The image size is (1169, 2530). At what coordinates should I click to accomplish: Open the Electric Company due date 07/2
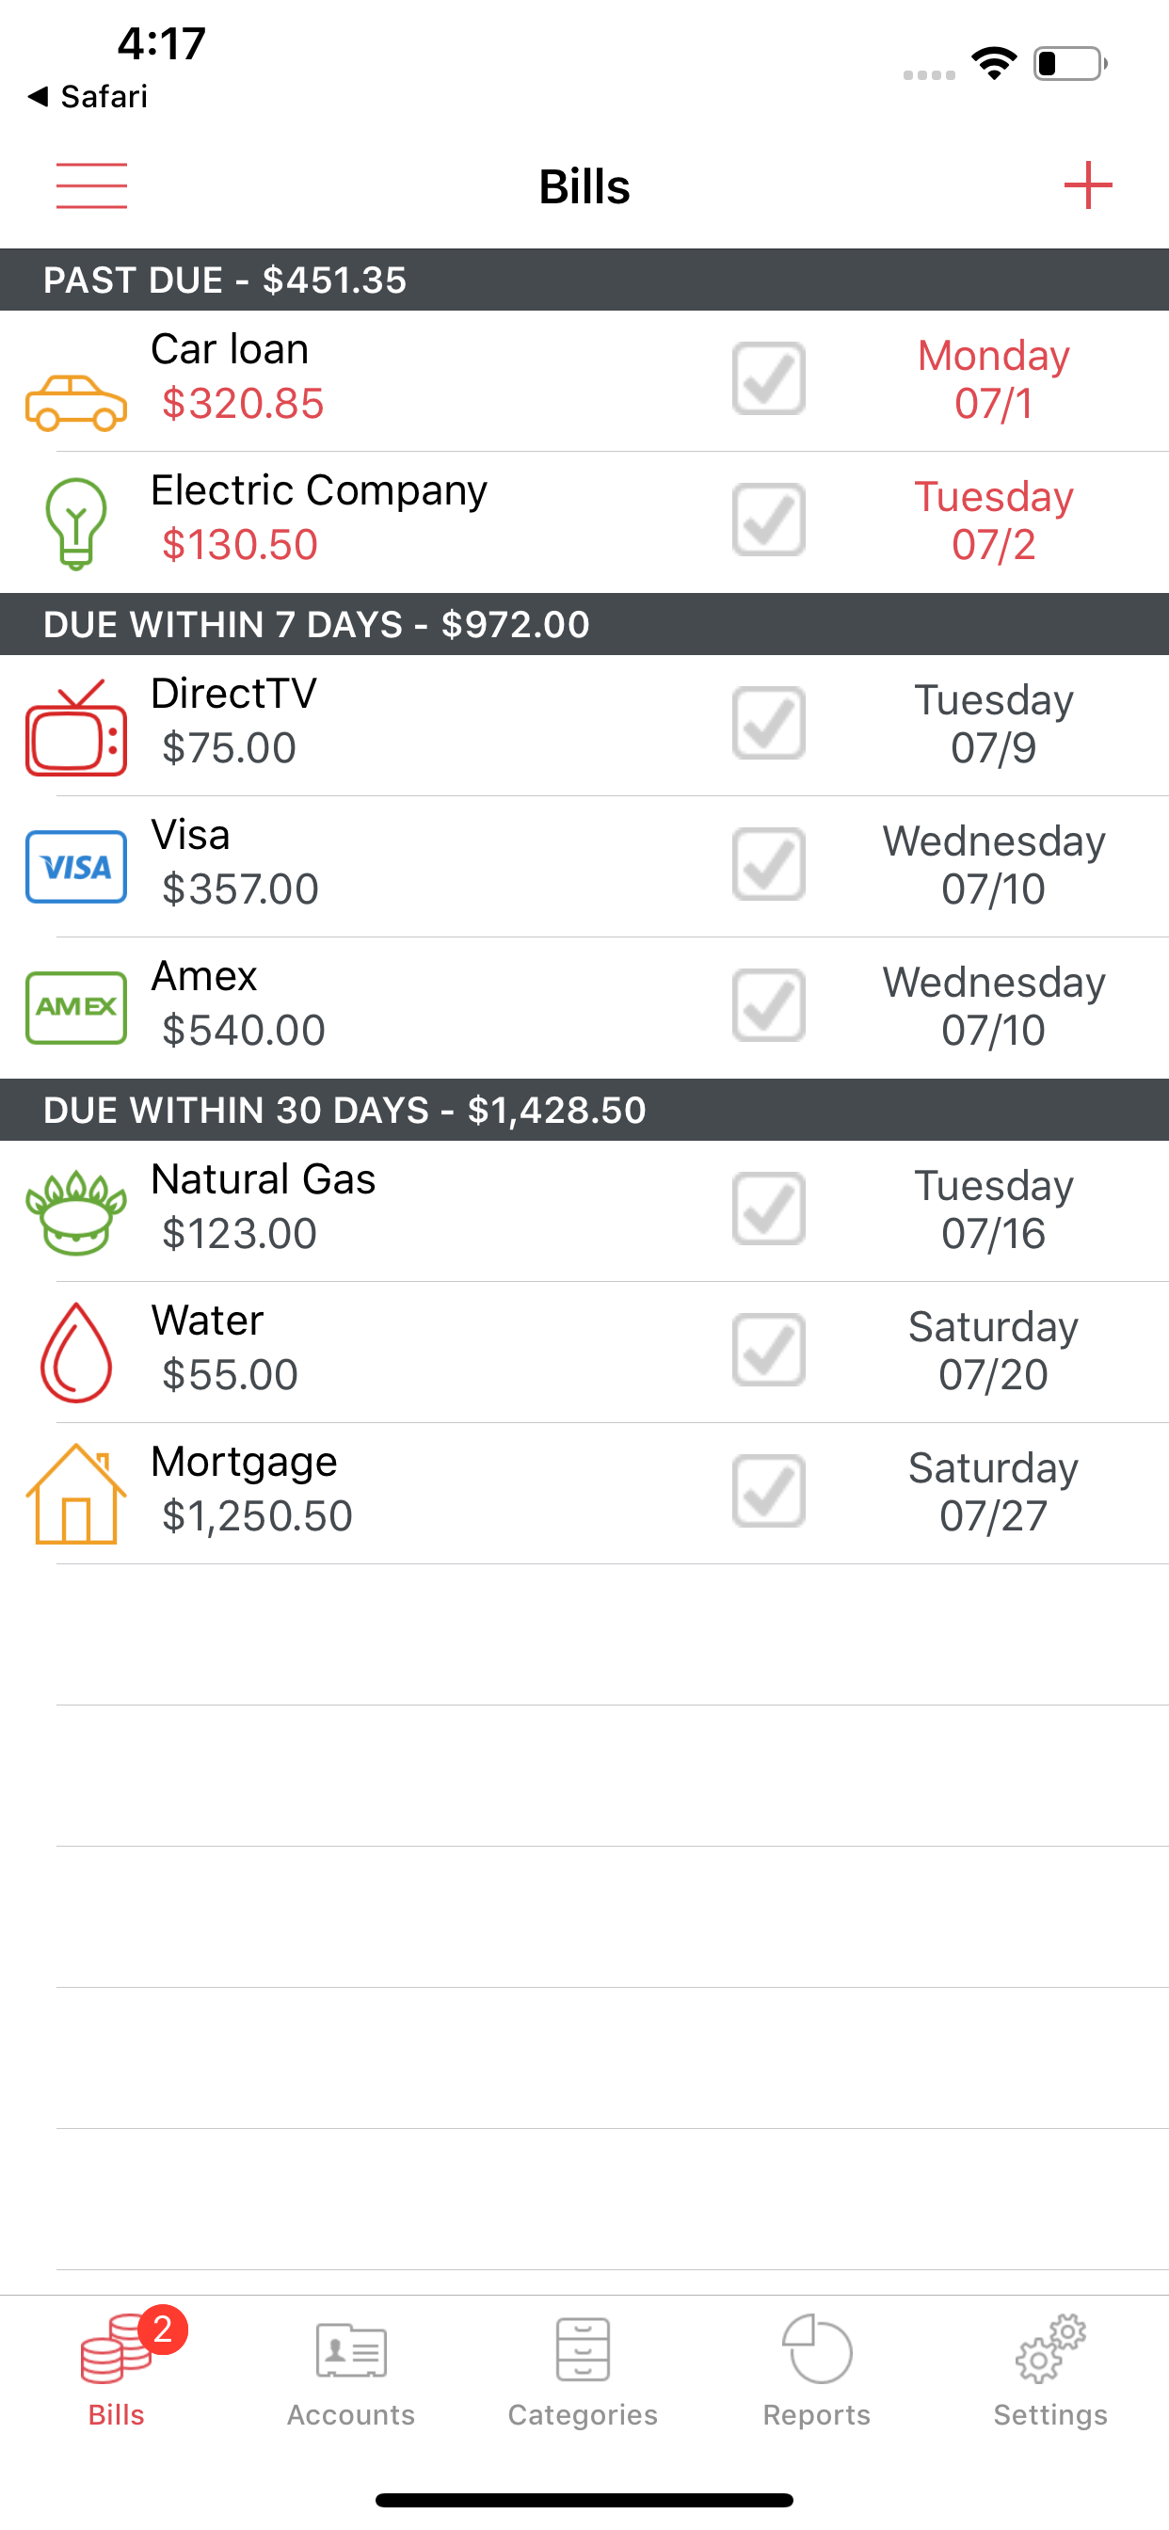993,520
